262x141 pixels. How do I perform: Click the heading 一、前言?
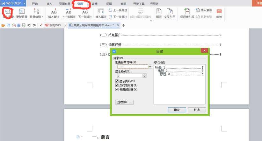101,137
